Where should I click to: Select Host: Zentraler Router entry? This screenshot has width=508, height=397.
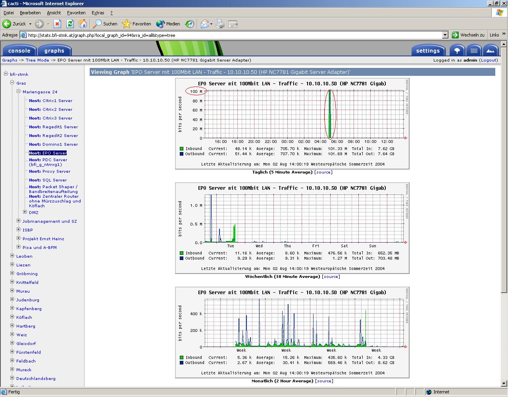coord(55,201)
